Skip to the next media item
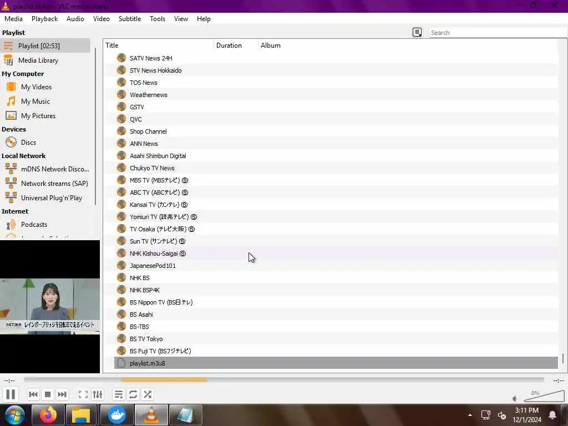Viewport: 568px width, 426px height. (62, 394)
